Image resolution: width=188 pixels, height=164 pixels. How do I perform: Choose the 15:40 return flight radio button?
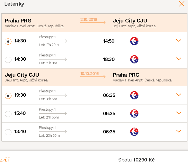(8, 114)
